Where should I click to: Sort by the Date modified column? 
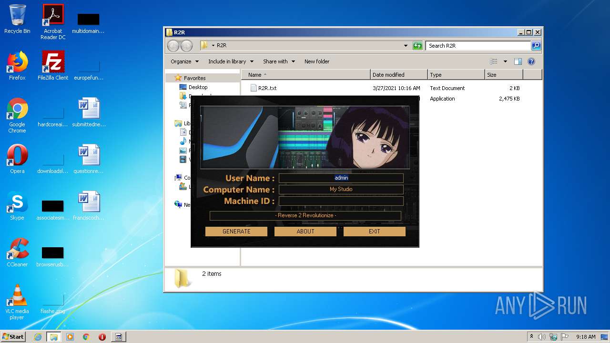(x=399, y=75)
